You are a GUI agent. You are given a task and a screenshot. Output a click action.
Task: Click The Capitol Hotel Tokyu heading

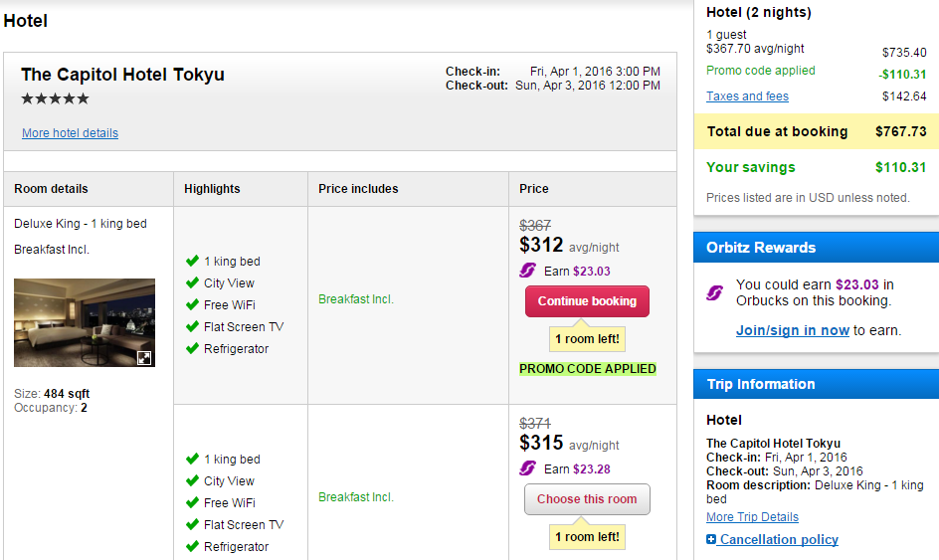pos(122,75)
